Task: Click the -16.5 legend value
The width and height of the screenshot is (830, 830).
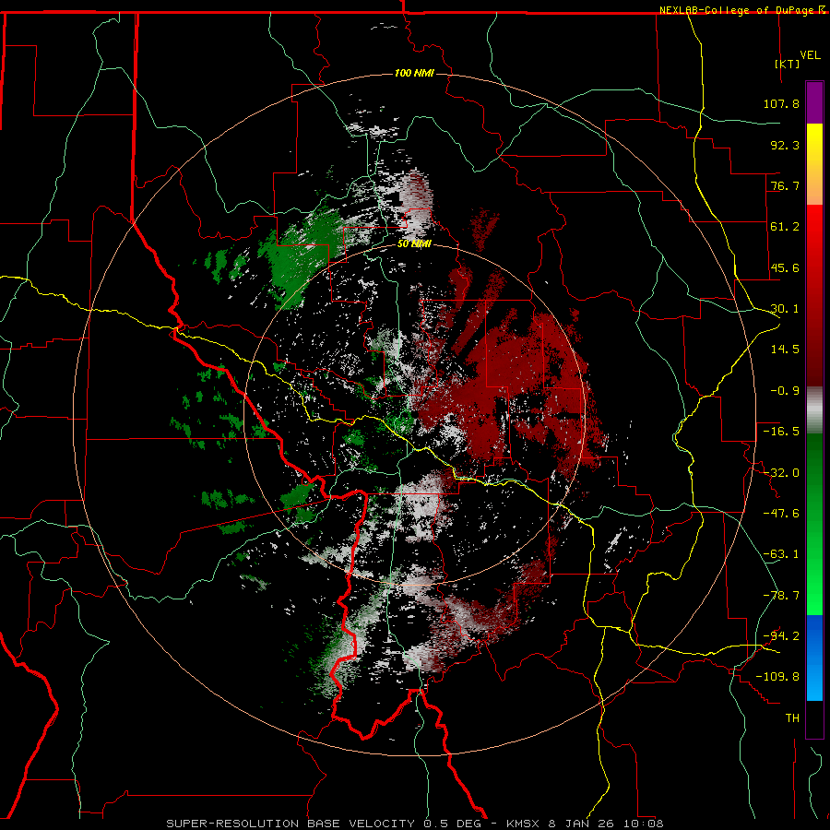Action: pyautogui.click(x=781, y=432)
